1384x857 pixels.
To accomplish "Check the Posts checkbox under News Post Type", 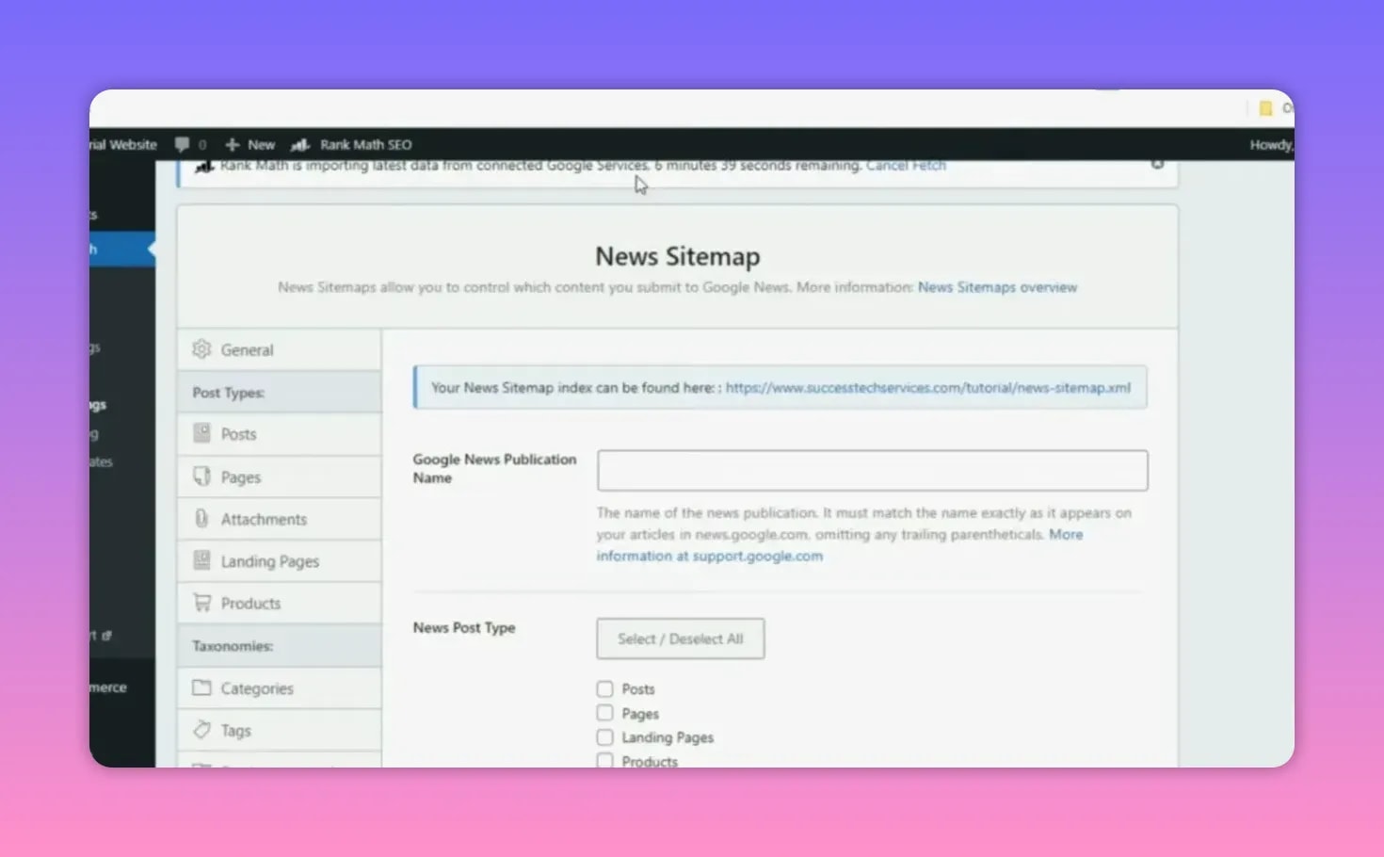I will click(x=604, y=688).
